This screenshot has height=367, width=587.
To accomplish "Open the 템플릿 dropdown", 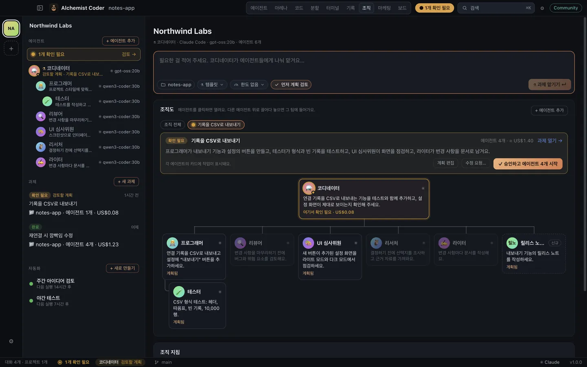I will [212, 84].
